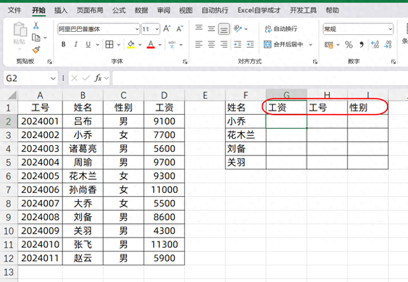Apply red font color

tap(150, 45)
